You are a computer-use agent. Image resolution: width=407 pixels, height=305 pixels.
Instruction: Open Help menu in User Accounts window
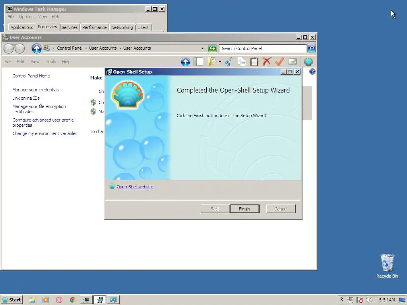coord(66,62)
